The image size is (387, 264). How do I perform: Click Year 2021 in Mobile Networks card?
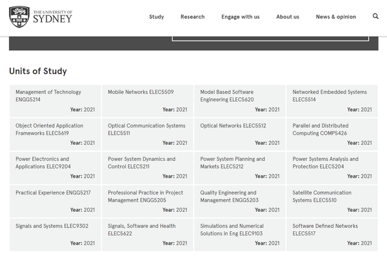click(175, 109)
